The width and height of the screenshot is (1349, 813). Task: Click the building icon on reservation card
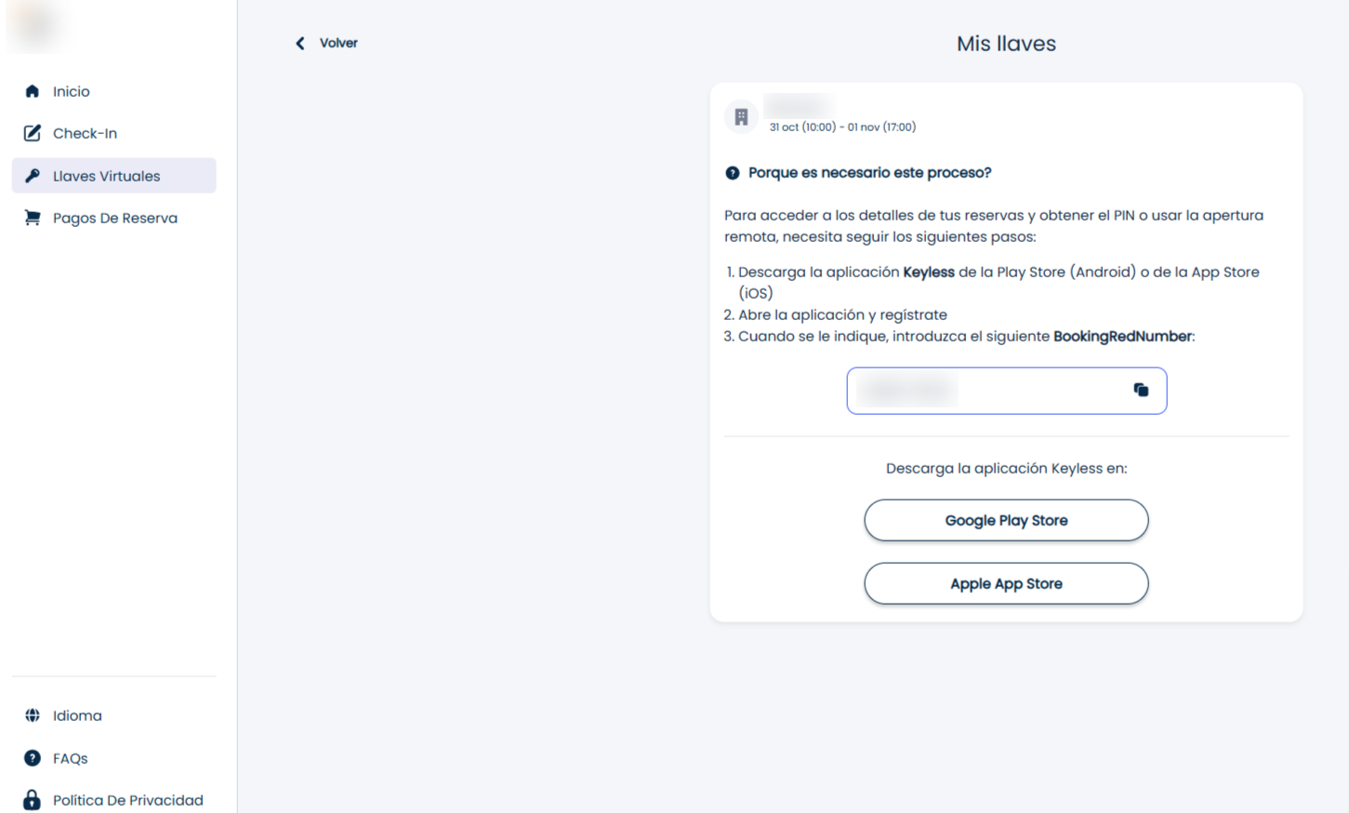pyautogui.click(x=741, y=117)
